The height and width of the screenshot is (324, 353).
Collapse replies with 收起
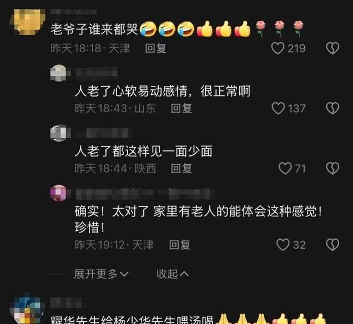(173, 274)
